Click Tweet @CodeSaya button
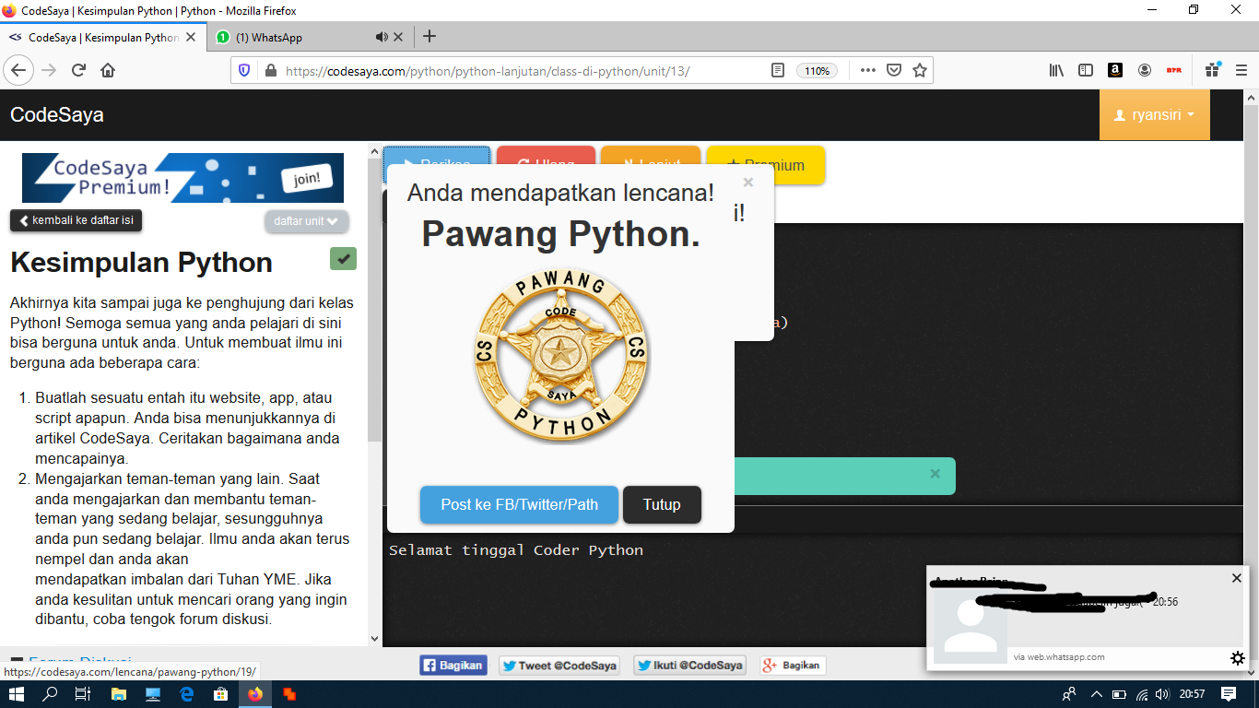Image resolution: width=1259 pixels, height=708 pixels. tap(559, 666)
